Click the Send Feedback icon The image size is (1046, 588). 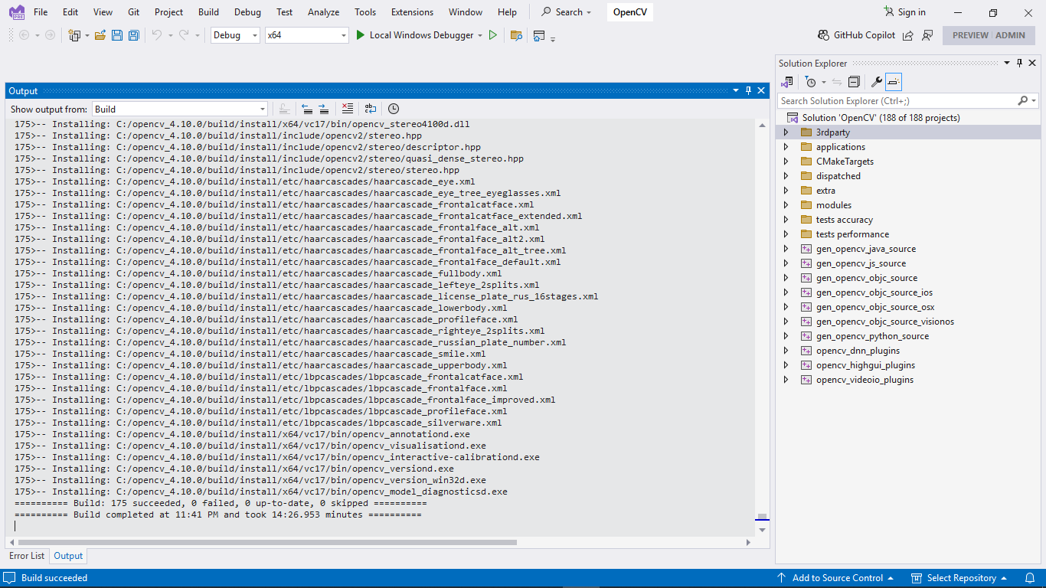(927, 35)
